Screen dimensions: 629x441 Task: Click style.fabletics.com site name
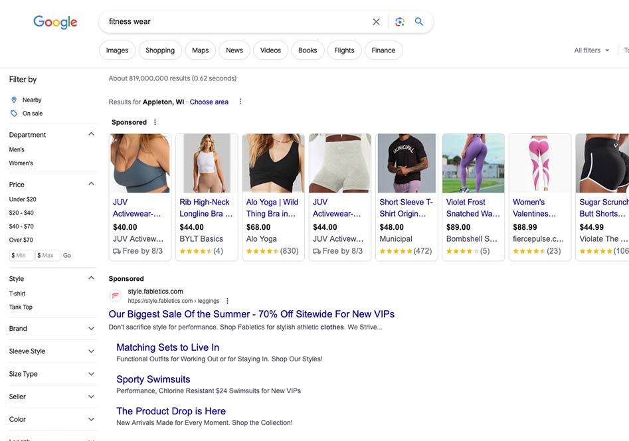pyautogui.click(x=155, y=292)
